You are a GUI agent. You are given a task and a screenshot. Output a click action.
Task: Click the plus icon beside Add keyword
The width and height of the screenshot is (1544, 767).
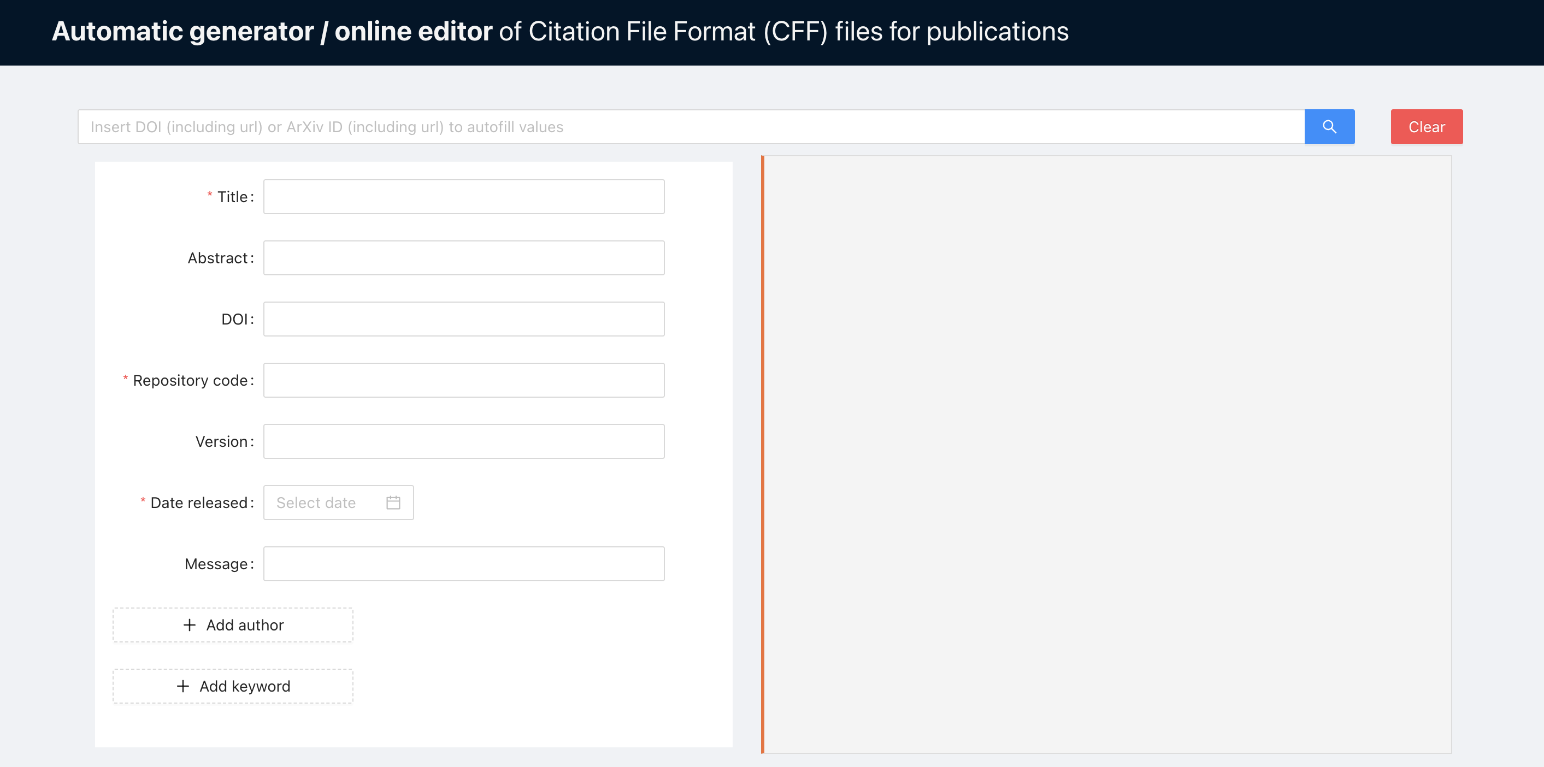point(183,686)
